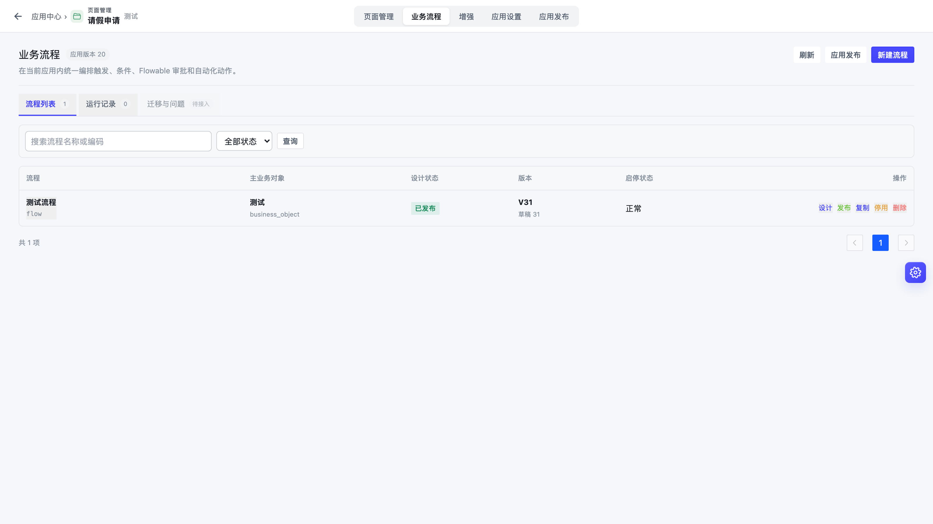Click 发布 action for 测试流程

(843, 208)
